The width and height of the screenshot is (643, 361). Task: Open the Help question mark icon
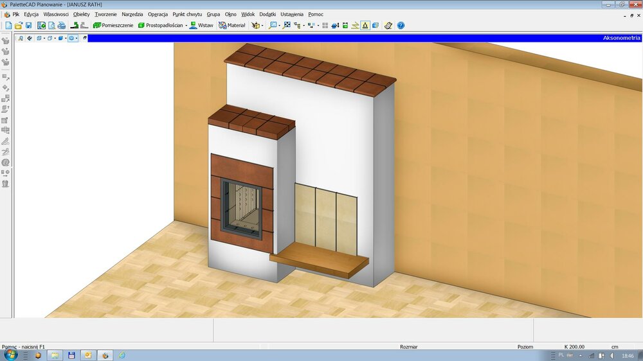click(x=401, y=26)
